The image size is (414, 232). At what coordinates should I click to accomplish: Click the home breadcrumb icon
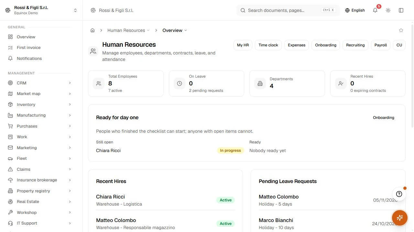tap(93, 30)
